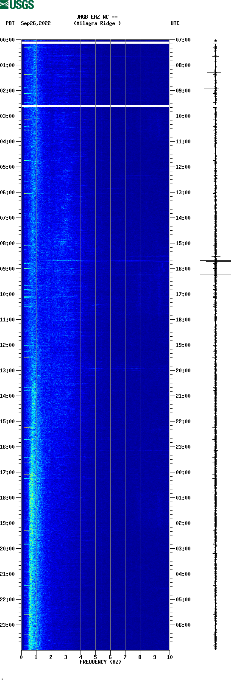Screen dimensions: 234x684
Task: Click the PDT time label '18:00'
Action: coord(8,498)
